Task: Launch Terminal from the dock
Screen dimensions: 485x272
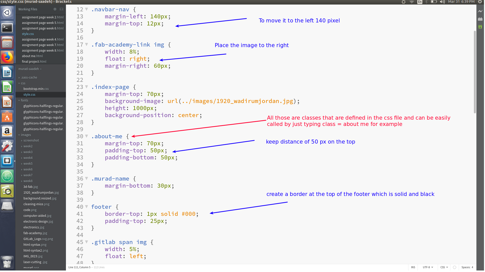Action: point(7,28)
